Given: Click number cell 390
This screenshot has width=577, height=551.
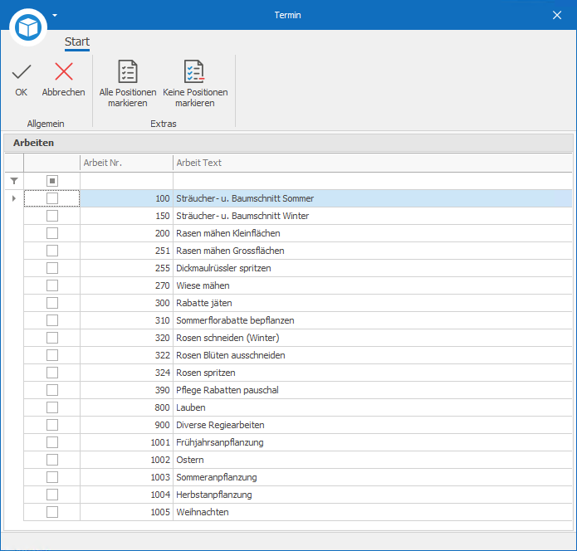Looking at the screenshot, I should point(126,390).
